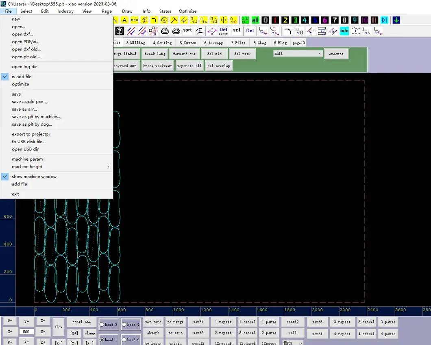Click inside the '500' value field
The width and height of the screenshot is (431, 345).
click(x=26, y=332)
